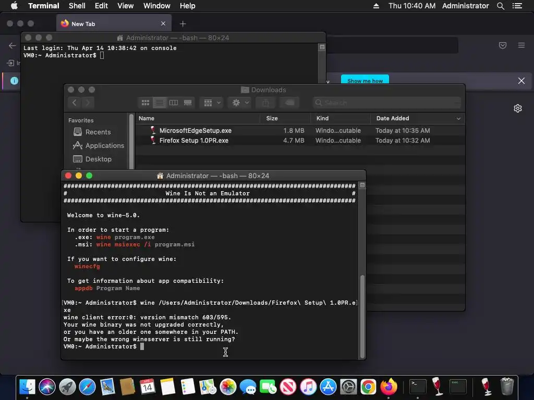
Task: Launch Siri from the Dock
Action: (47, 387)
